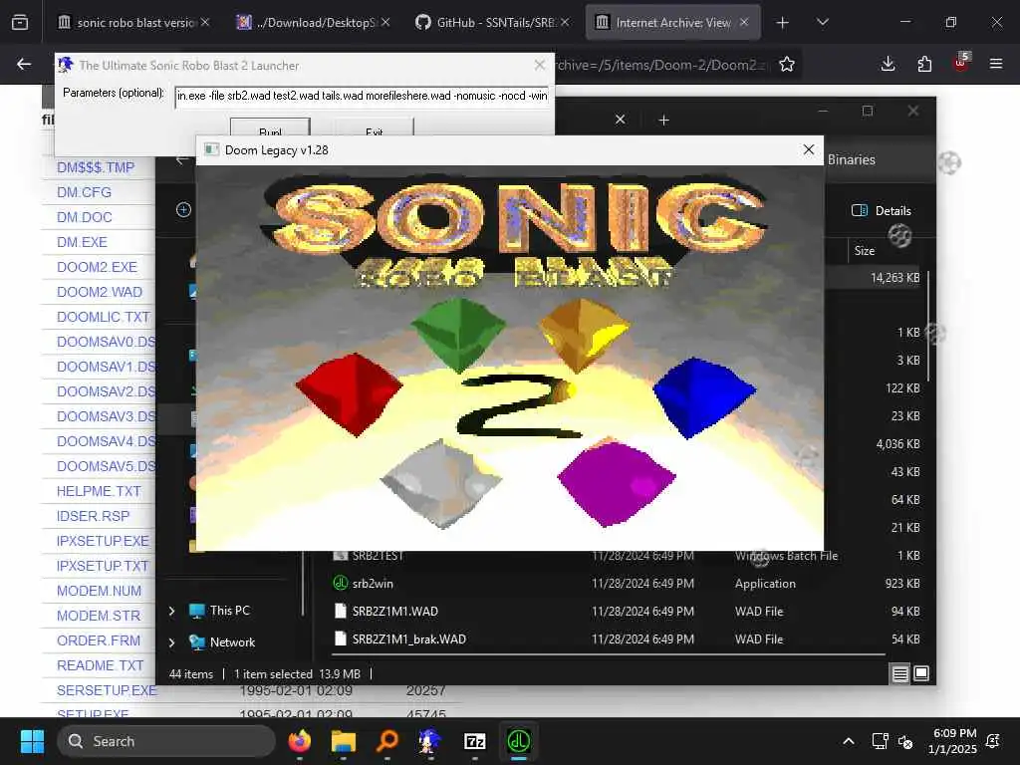Show hidden system tray icons
Viewport: 1020px width, 765px height.
coord(849,741)
